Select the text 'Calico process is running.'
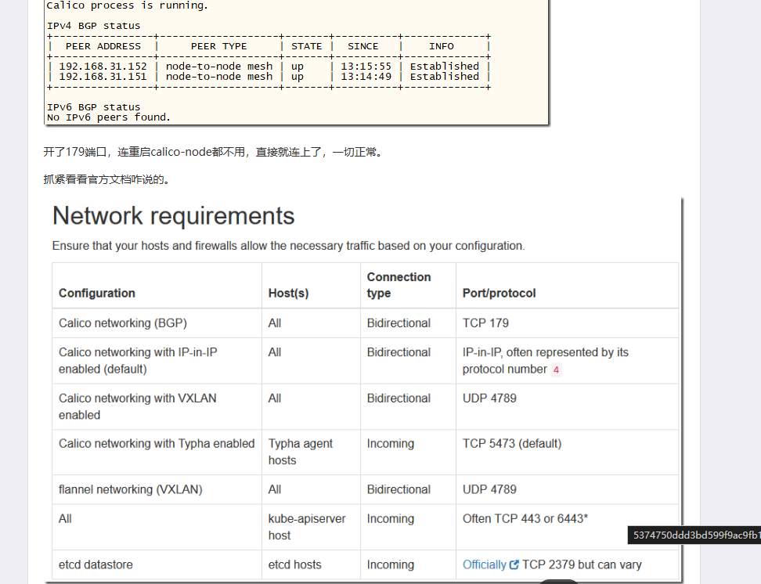Screen dimensions: 761x584 (127, 5)
